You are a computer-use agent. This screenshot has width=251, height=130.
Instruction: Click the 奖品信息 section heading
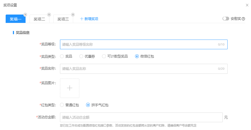[23, 33]
